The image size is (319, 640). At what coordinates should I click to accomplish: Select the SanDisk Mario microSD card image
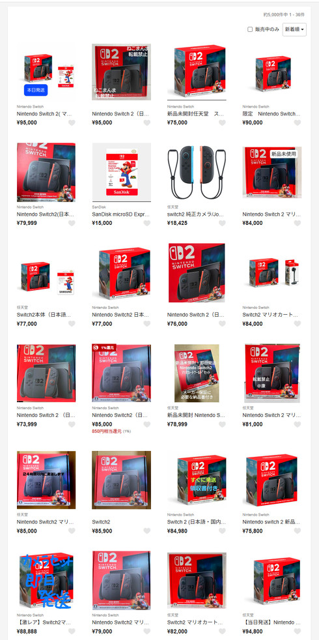(121, 172)
